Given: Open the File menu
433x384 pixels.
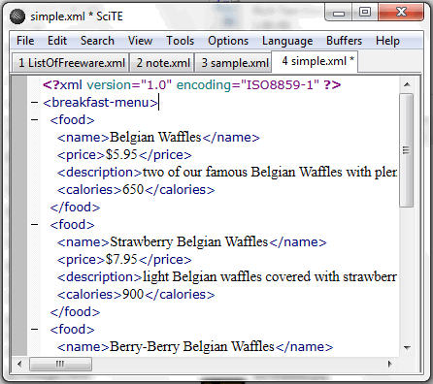Looking at the screenshot, I should (25, 41).
